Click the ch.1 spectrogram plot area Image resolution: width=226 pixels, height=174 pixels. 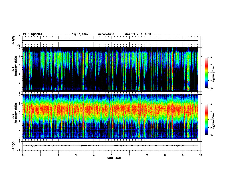[x=112, y=69]
